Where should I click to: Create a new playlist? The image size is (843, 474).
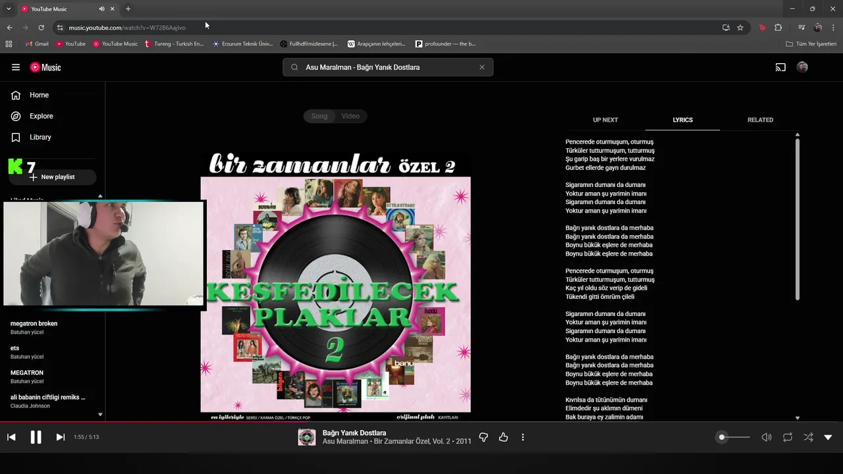(52, 177)
